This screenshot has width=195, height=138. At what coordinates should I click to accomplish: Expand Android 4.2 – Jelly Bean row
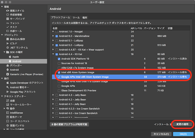(x=53, y=100)
